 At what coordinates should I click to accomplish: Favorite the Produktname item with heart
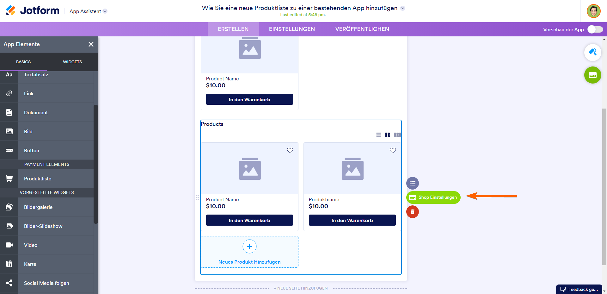coord(393,151)
